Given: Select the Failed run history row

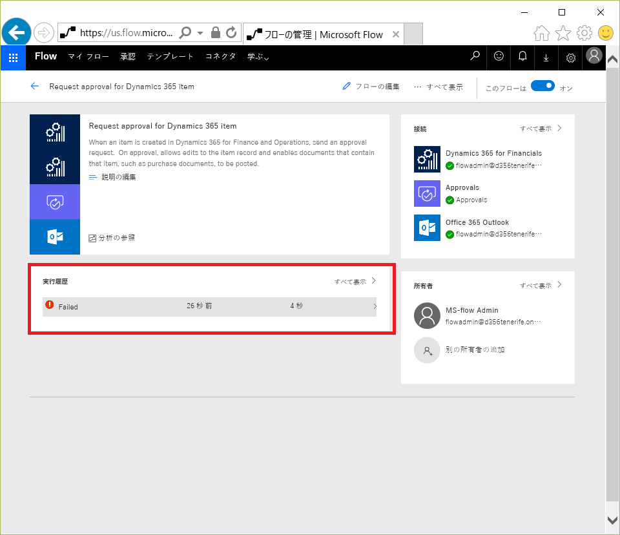Looking at the screenshot, I should pyautogui.click(x=209, y=307).
